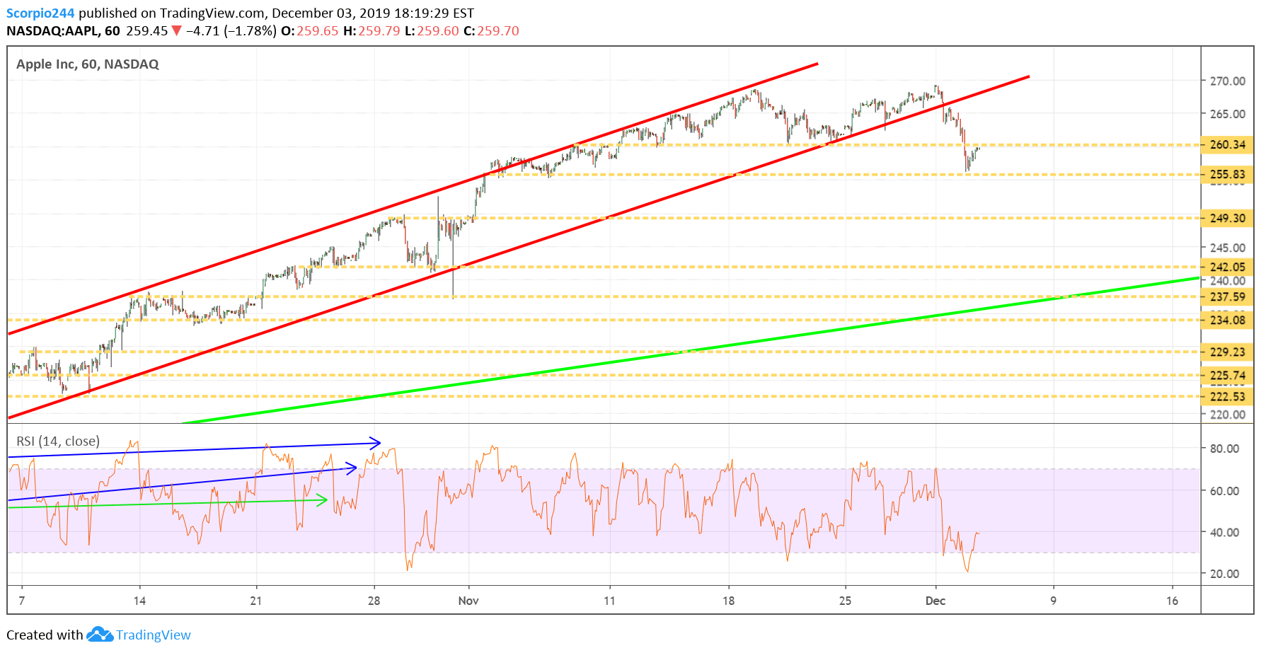Click the 20.00 RSI axis value
Screen dimensions: 1261x653
click(x=1224, y=574)
